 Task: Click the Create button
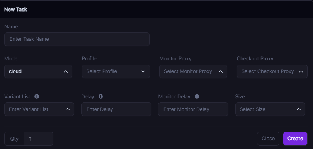click(x=295, y=139)
